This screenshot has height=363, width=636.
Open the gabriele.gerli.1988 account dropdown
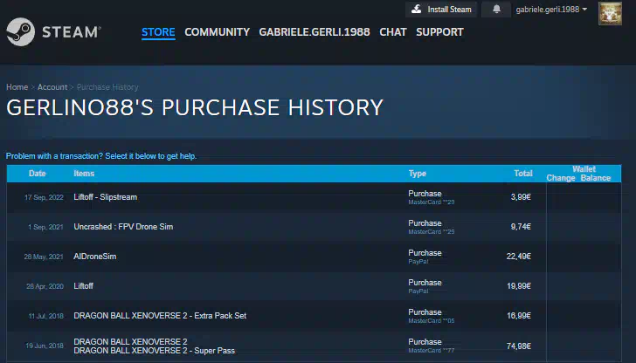coord(551,10)
